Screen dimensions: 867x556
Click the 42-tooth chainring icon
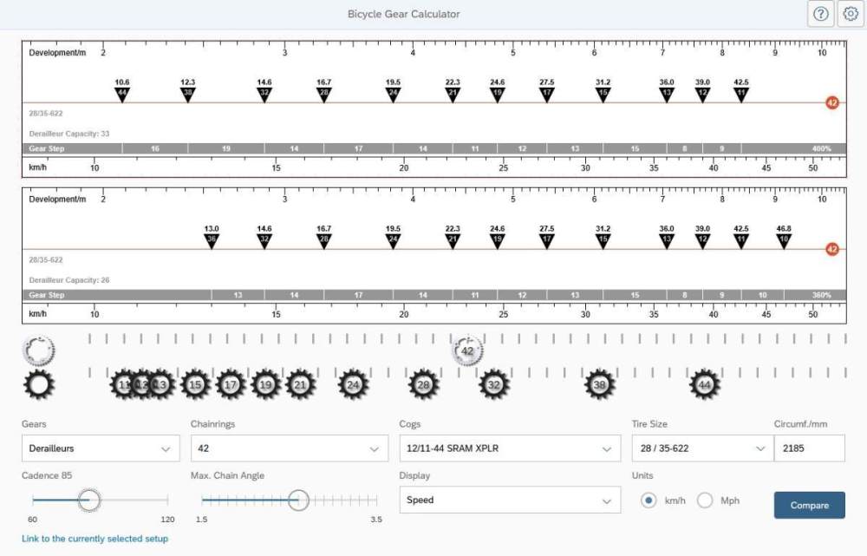(467, 351)
